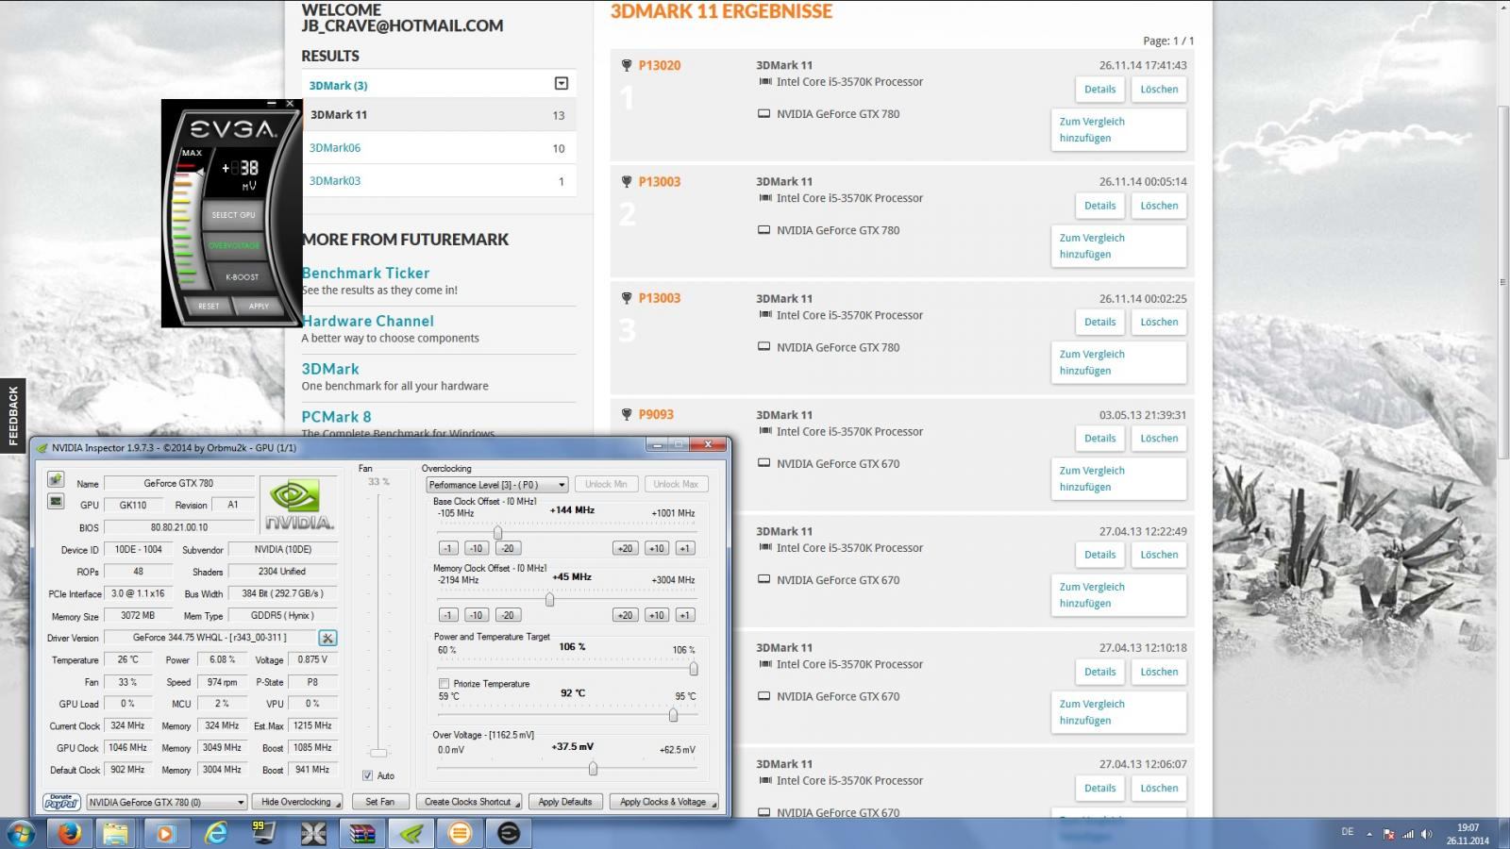Screen dimensions: 1510x849
Task: Click the Memory Clock Offset slider handle
Action: click(x=549, y=600)
